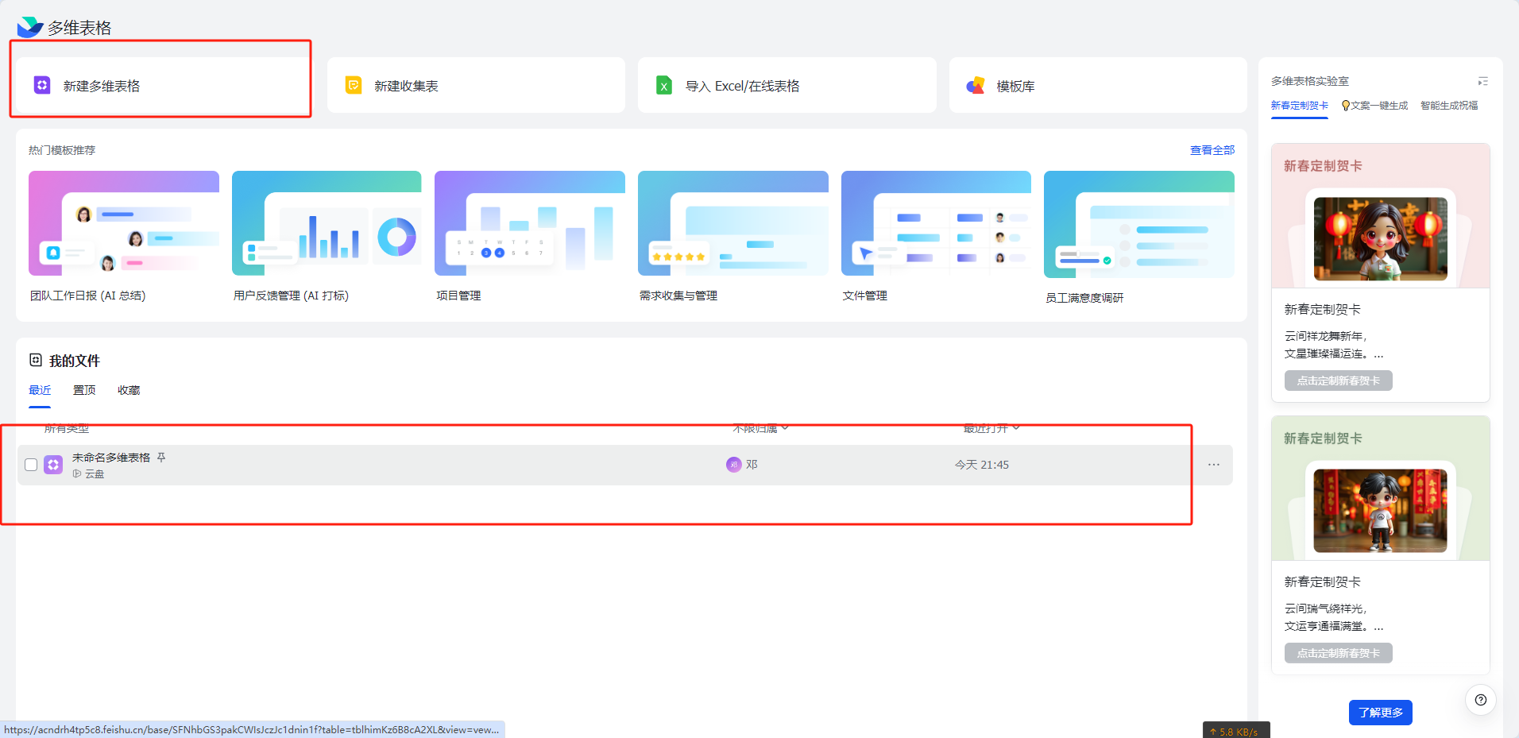Open the 项目管理 template thumbnail

tap(529, 223)
